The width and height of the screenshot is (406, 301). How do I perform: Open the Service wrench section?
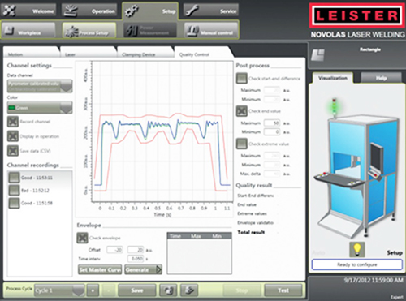click(210, 11)
